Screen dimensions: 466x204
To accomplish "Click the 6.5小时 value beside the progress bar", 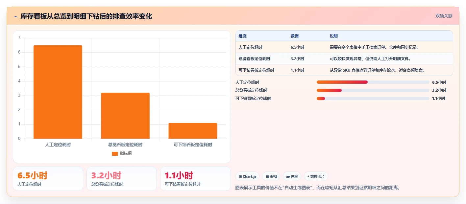I will pyautogui.click(x=439, y=82).
